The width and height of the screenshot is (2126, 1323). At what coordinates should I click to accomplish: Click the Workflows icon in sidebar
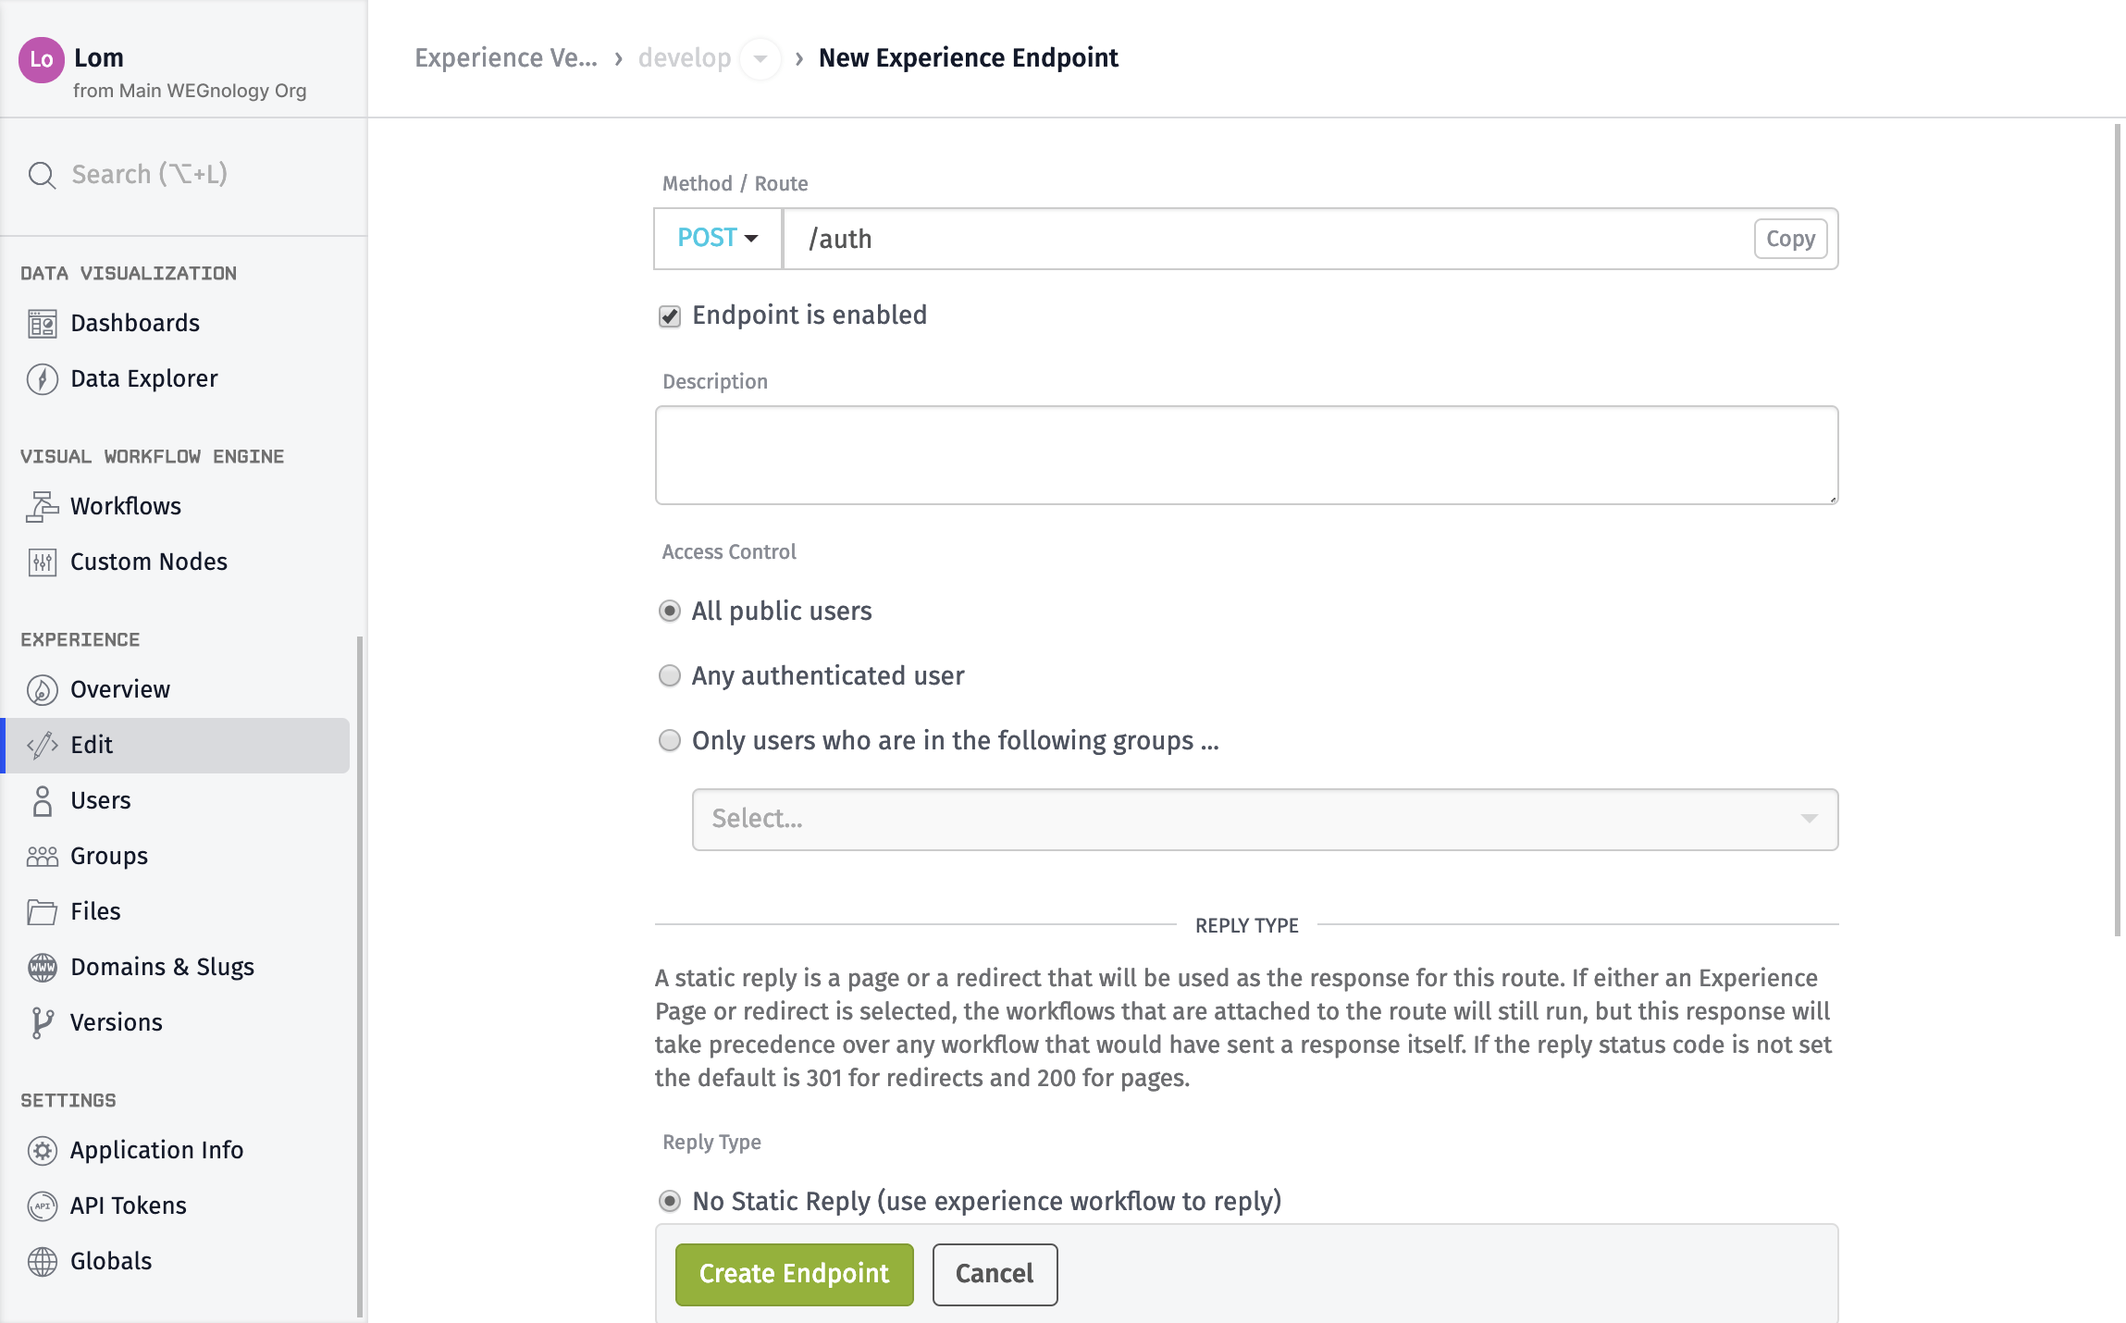coord(41,506)
